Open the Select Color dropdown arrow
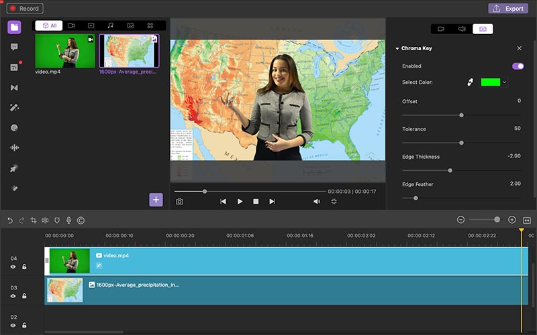Image resolution: width=537 pixels, height=335 pixels. [x=505, y=82]
